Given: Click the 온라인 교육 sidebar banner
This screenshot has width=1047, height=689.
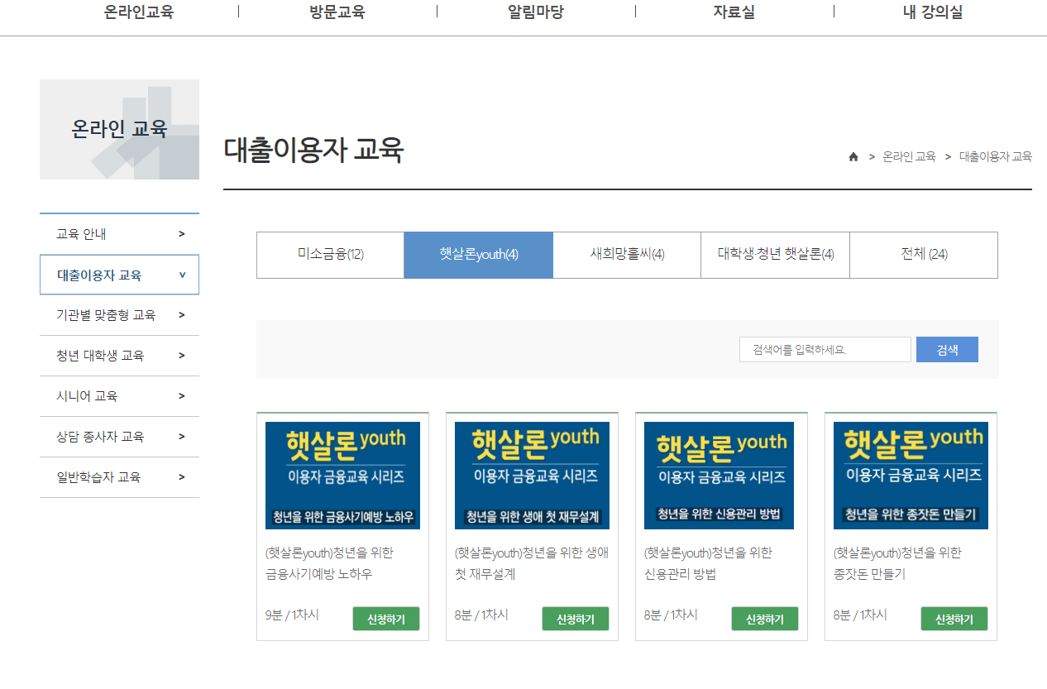Looking at the screenshot, I should [x=119, y=129].
